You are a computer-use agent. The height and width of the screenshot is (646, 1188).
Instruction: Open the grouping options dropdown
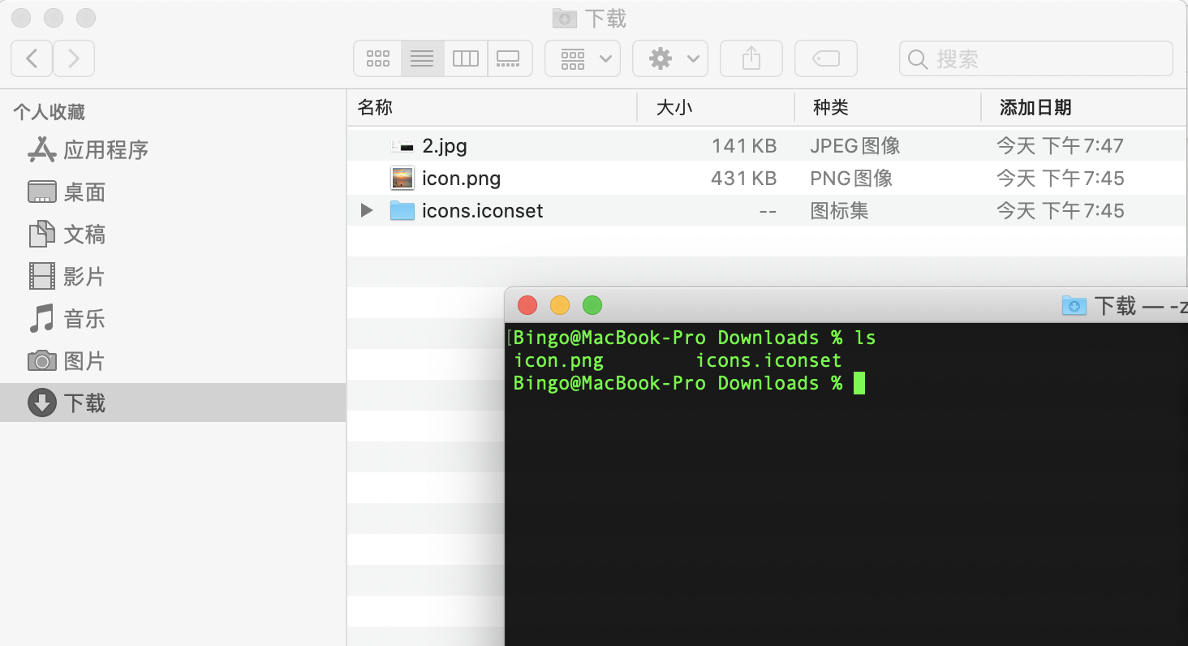coord(582,58)
